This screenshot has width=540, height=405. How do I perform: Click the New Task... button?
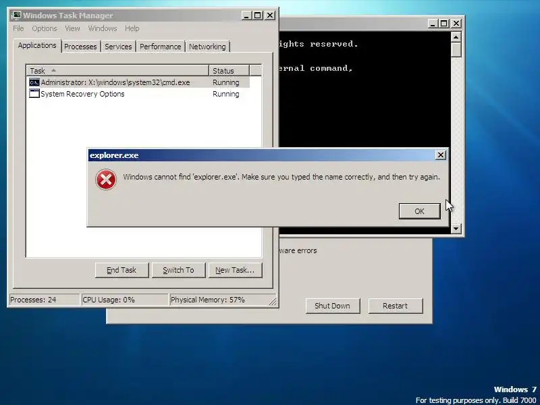(235, 270)
